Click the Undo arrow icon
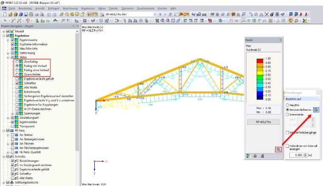Image resolution: width=323 pixels, height=186 pixels. click(x=49, y=14)
